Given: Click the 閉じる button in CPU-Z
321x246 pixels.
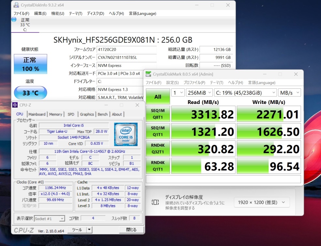Looking at the screenshot, I should (131, 230).
